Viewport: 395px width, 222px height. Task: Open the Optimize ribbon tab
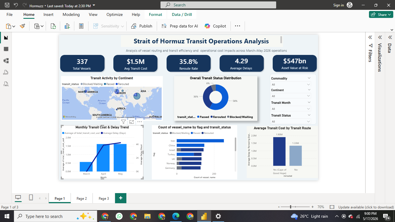[115, 14]
